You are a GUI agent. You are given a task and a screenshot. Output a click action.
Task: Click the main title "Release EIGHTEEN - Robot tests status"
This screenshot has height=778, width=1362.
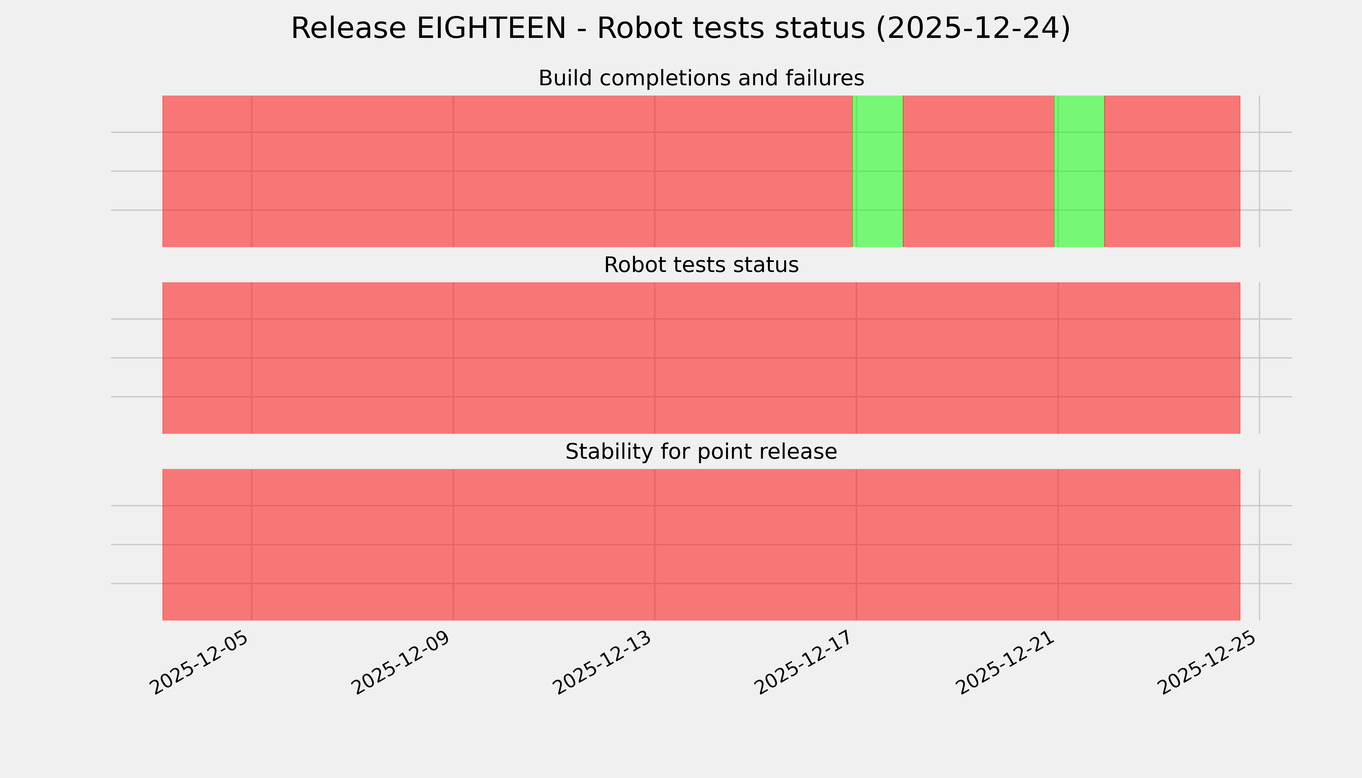[680, 28]
